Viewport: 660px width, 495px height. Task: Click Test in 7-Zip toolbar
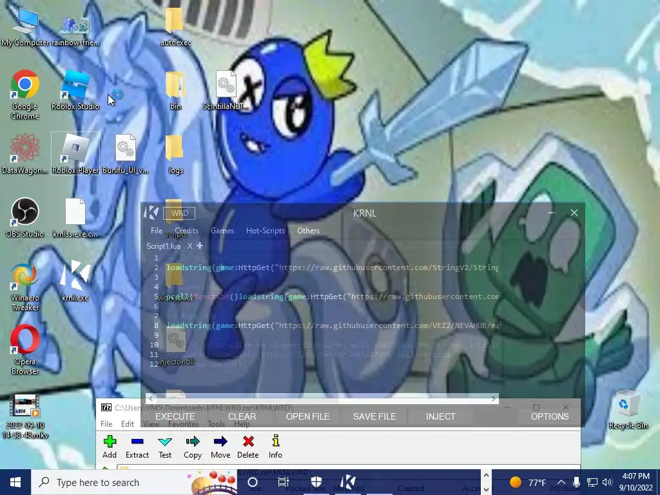click(165, 447)
